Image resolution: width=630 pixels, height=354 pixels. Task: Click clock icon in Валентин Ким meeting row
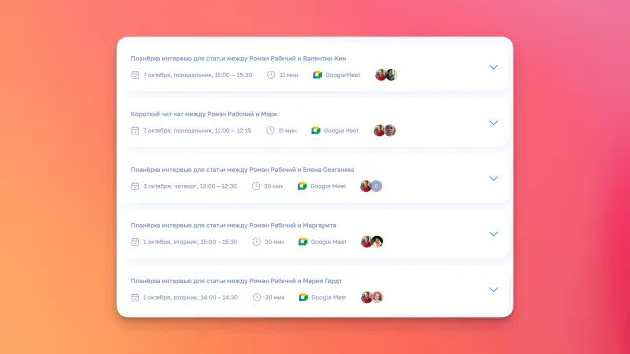[x=271, y=75]
